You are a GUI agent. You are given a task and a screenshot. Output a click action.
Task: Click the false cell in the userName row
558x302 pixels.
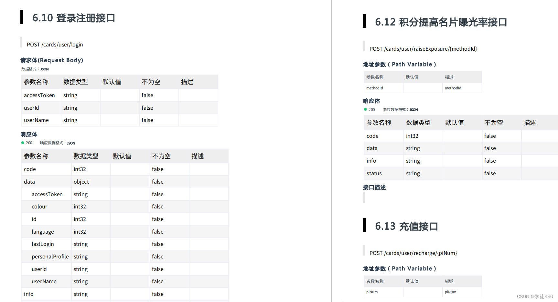[147, 120]
